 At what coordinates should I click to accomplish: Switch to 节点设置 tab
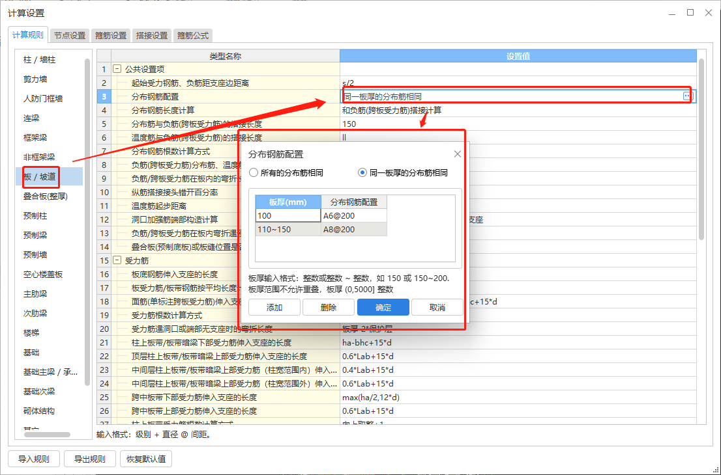[x=70, y=35]
